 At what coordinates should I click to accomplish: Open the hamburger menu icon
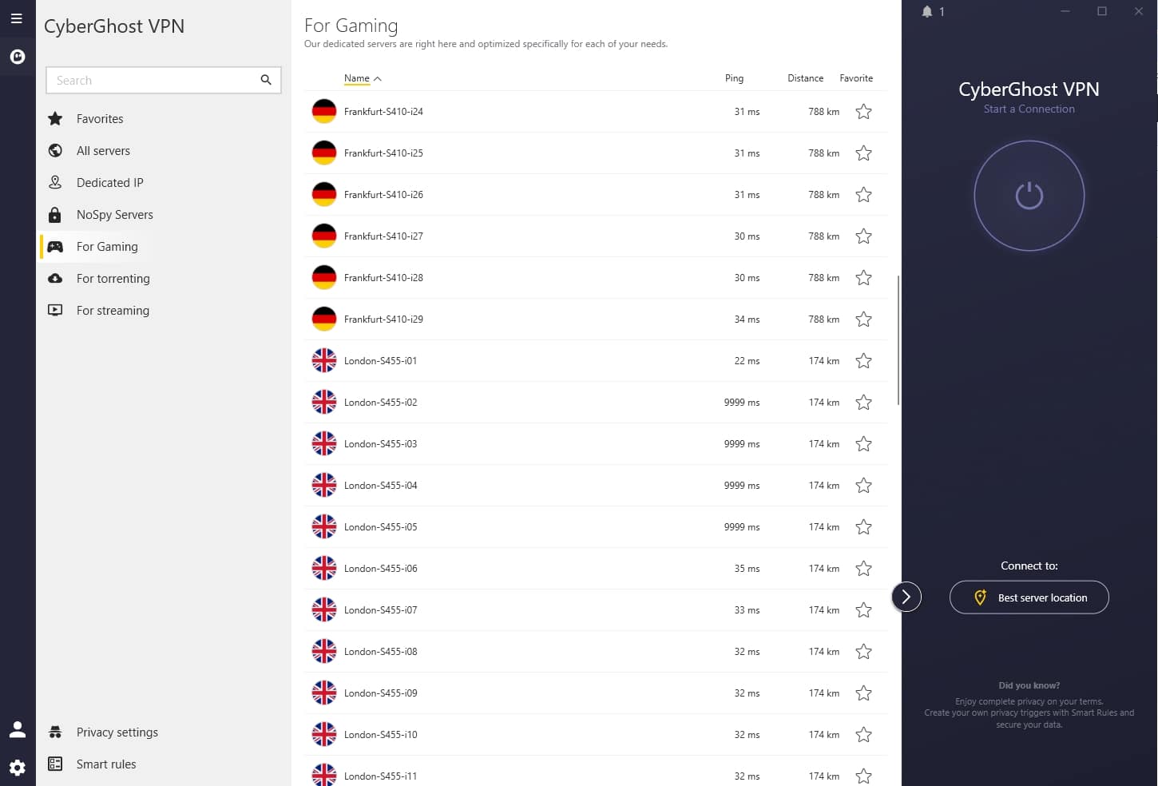tap(17, 18)
